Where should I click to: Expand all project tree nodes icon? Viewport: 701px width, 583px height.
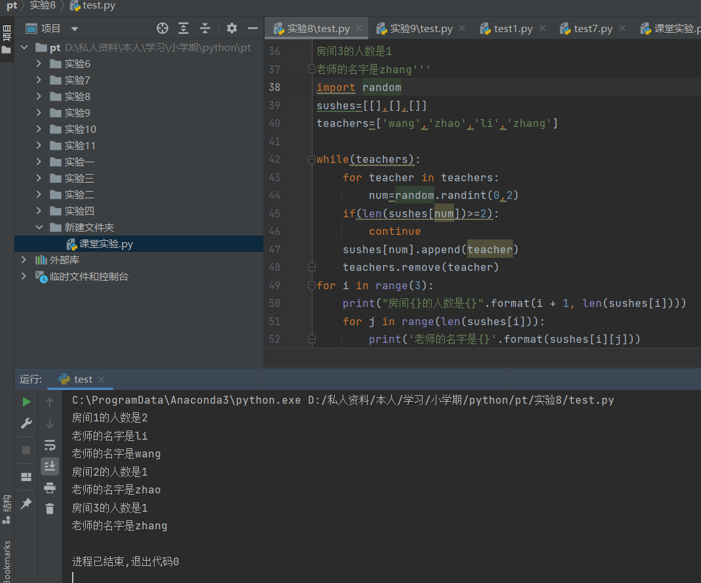coord(183,28)
